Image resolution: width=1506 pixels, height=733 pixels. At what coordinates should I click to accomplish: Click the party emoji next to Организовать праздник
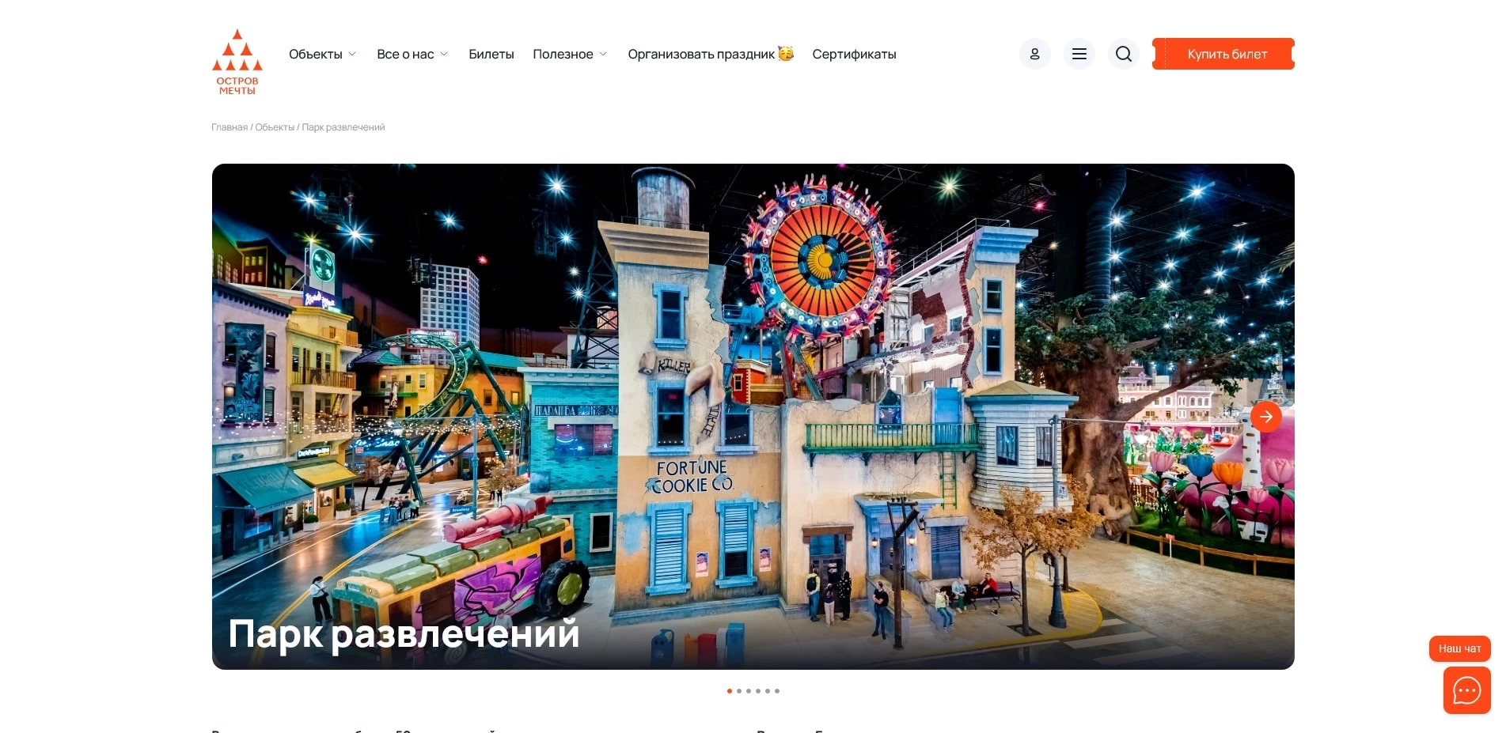[x=784, y=54]
